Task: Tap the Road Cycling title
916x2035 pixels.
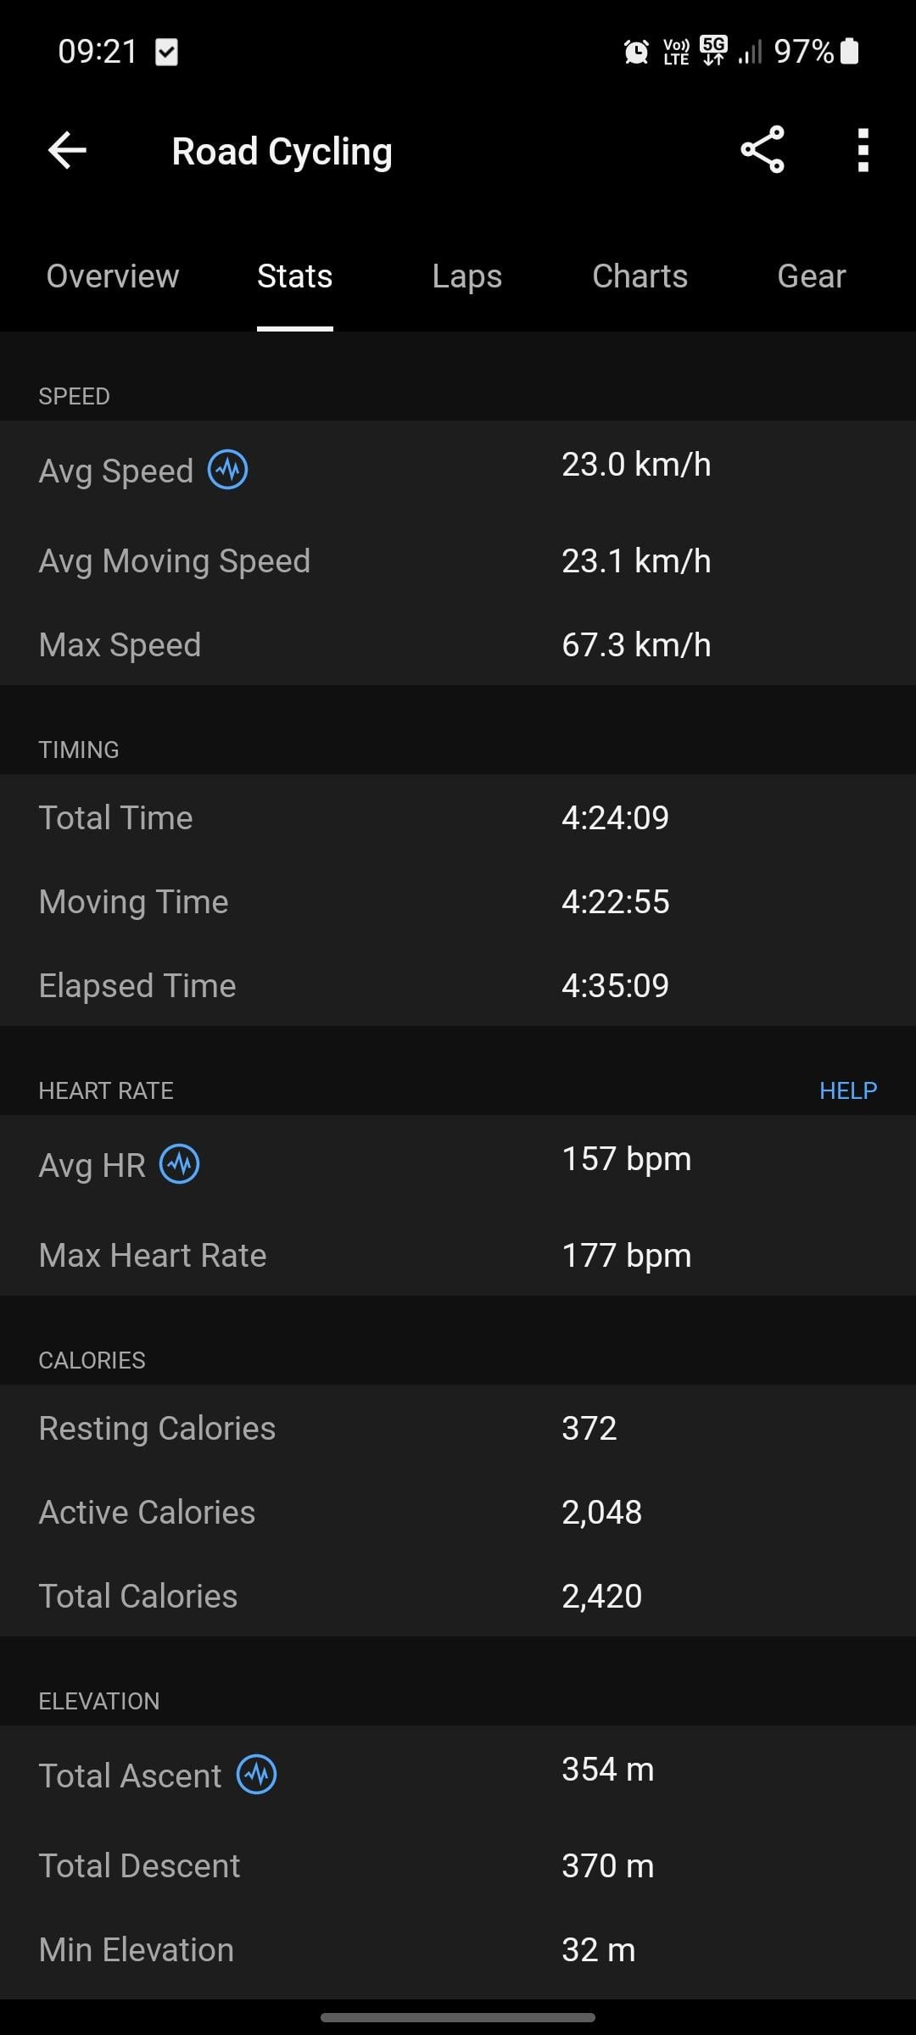Action: click(x=282, y=152)
